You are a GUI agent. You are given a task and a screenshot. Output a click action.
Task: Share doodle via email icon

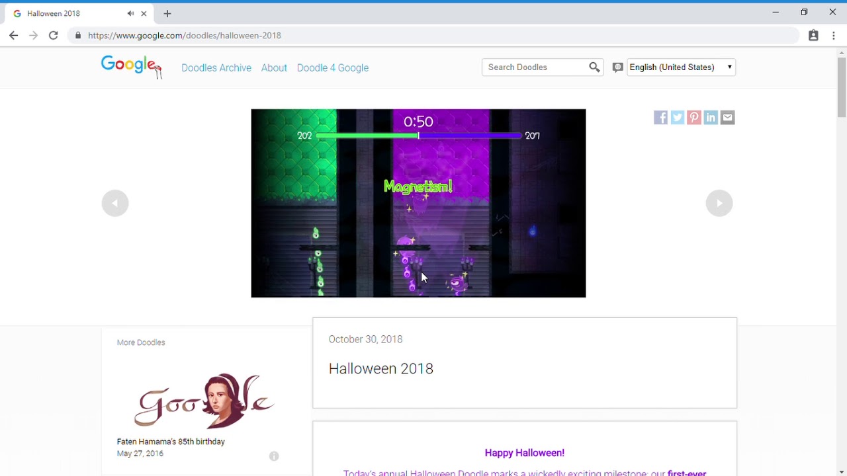click(x=727, y=118)
